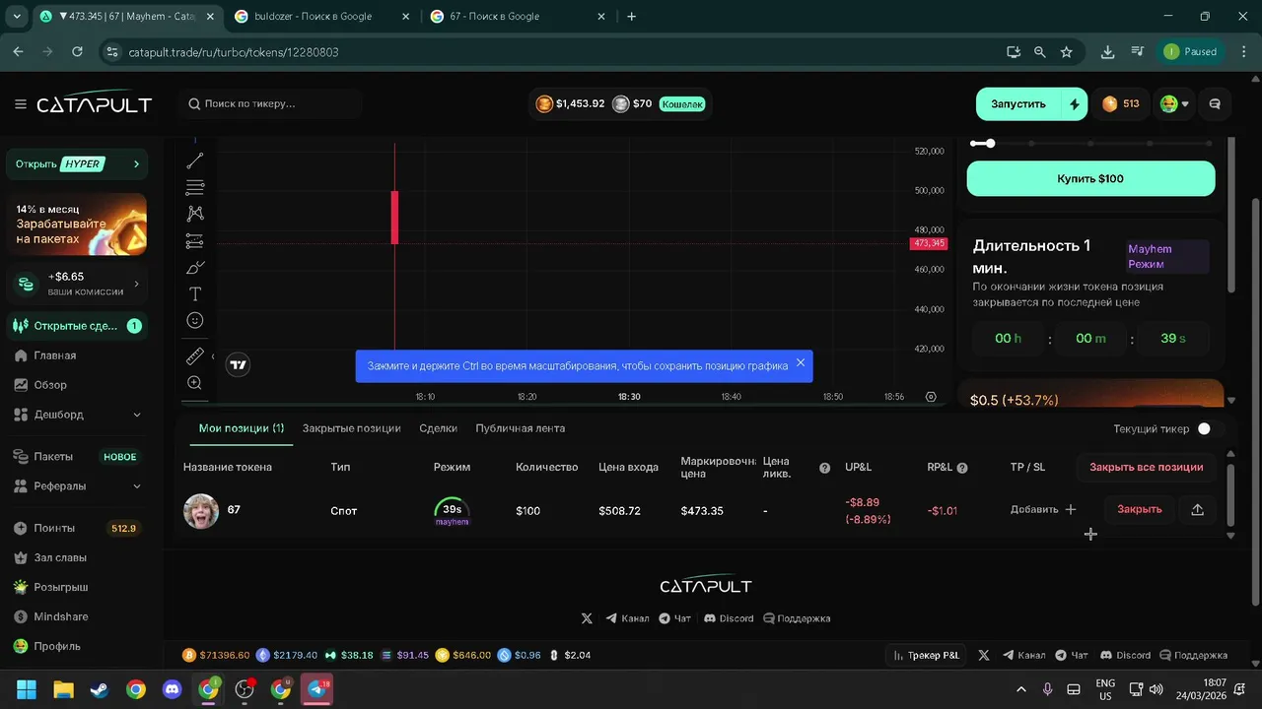Open the ваши комиссии $6.65 card
This screenshot has width=1262, height=709.
click(x=77, y=284)
